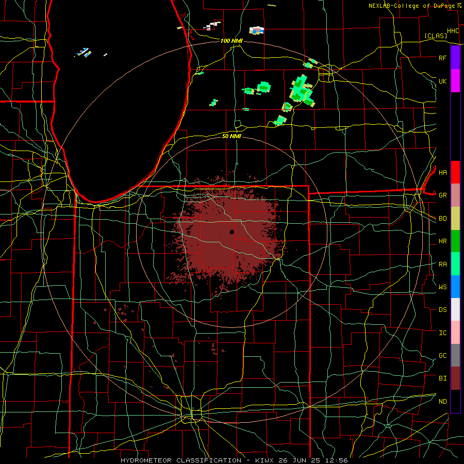Select the light green RA rain swatch
The height and width of the screenshot is (464, 464).
455,264
